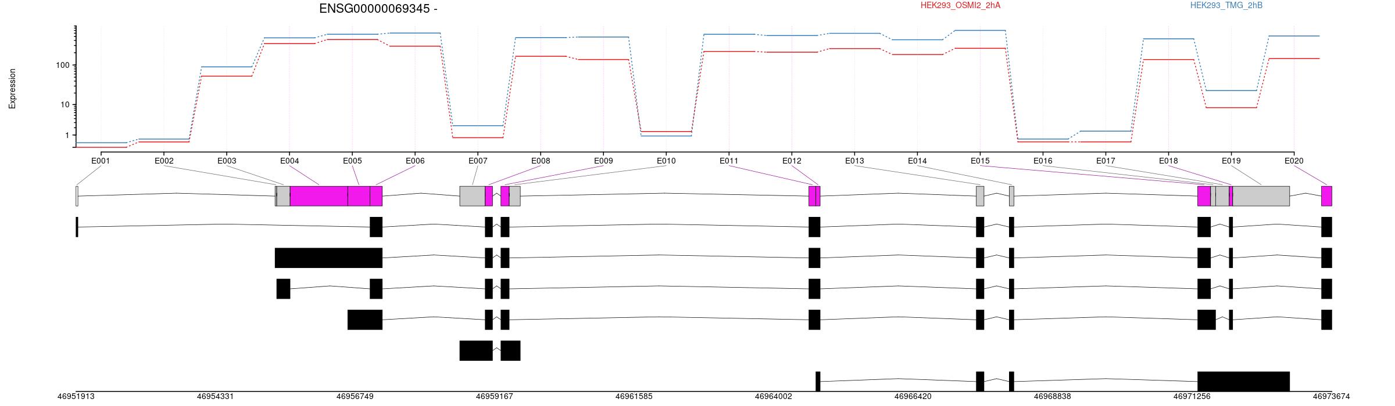This screenshot has height=406, width=1395.
Task: Click genomic coordinate 46954331
Action: [x=216, y=397]
